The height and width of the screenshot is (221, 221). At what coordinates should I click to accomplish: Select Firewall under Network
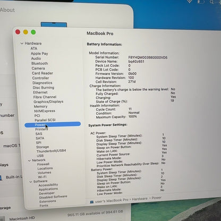pos(44,164)
